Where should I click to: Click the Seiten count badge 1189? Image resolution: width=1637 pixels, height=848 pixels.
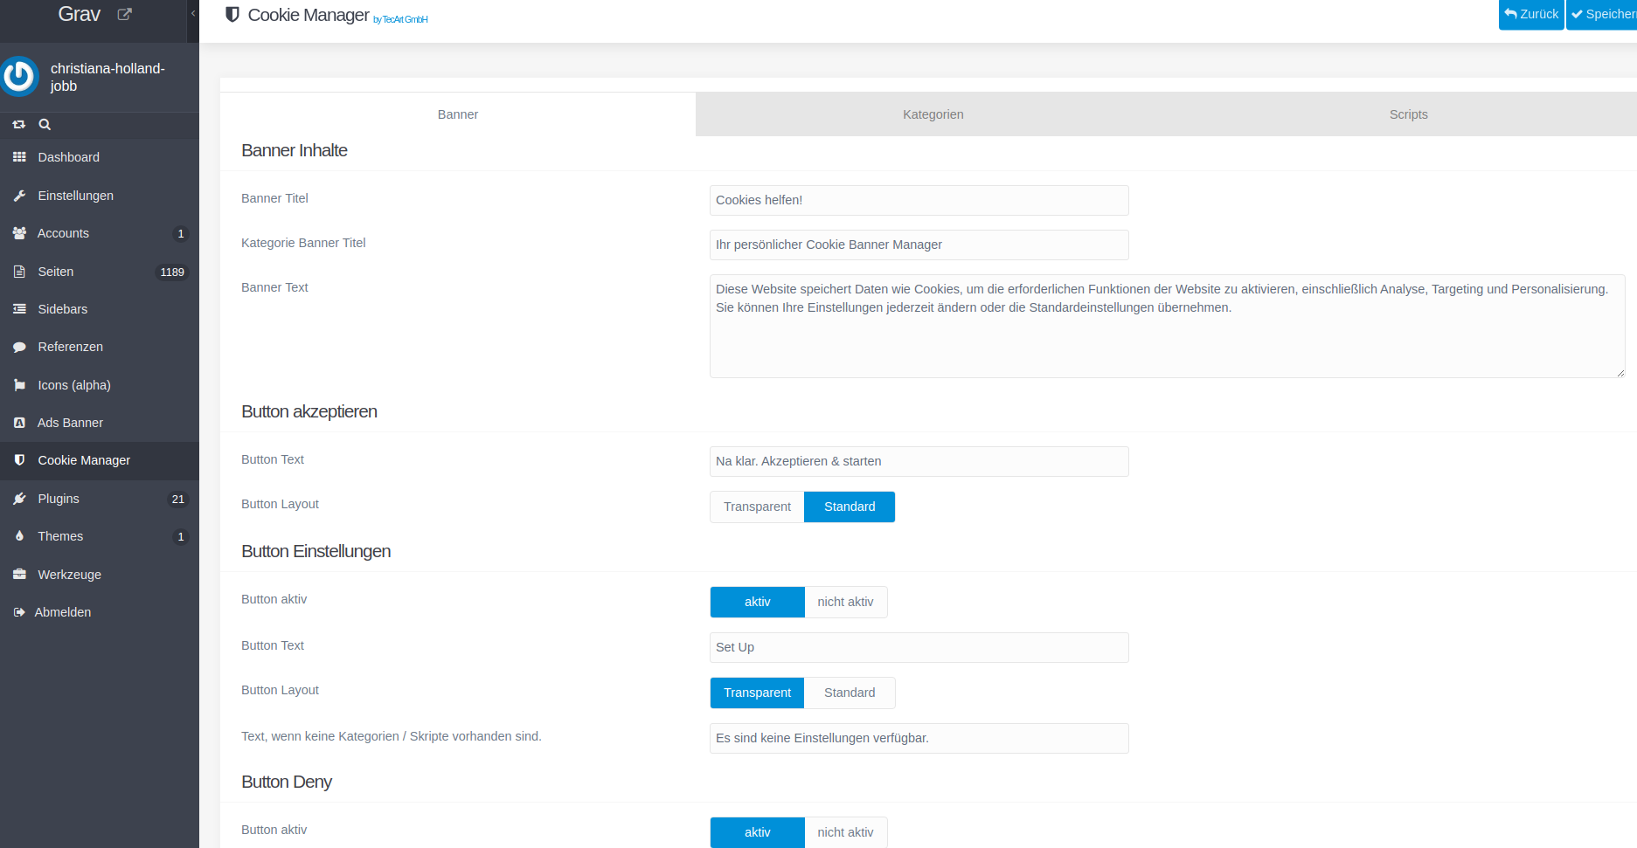pyautogui.click(x=172, y=272)
